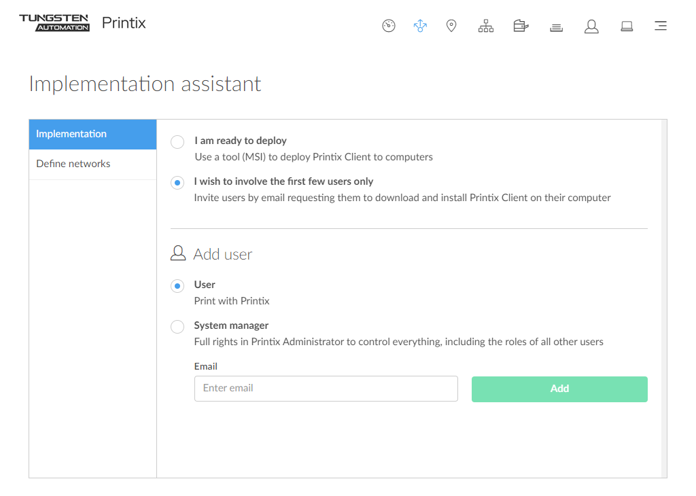Click the Implementation assistant arrows icon
This screenshot has height=496, width=696.
coord(420,26)
